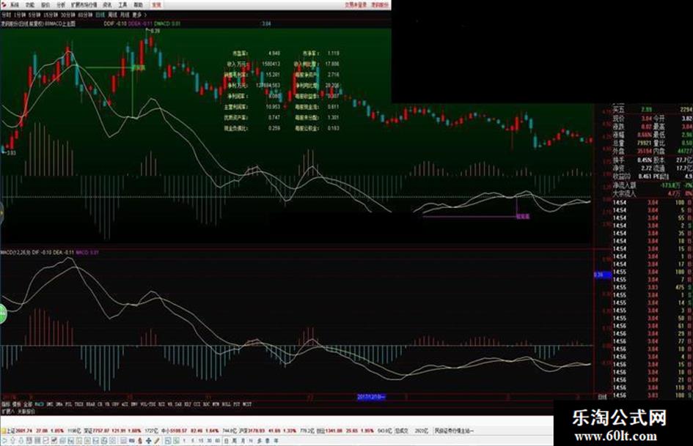Select the 周线 period tab

coord(113,15)
